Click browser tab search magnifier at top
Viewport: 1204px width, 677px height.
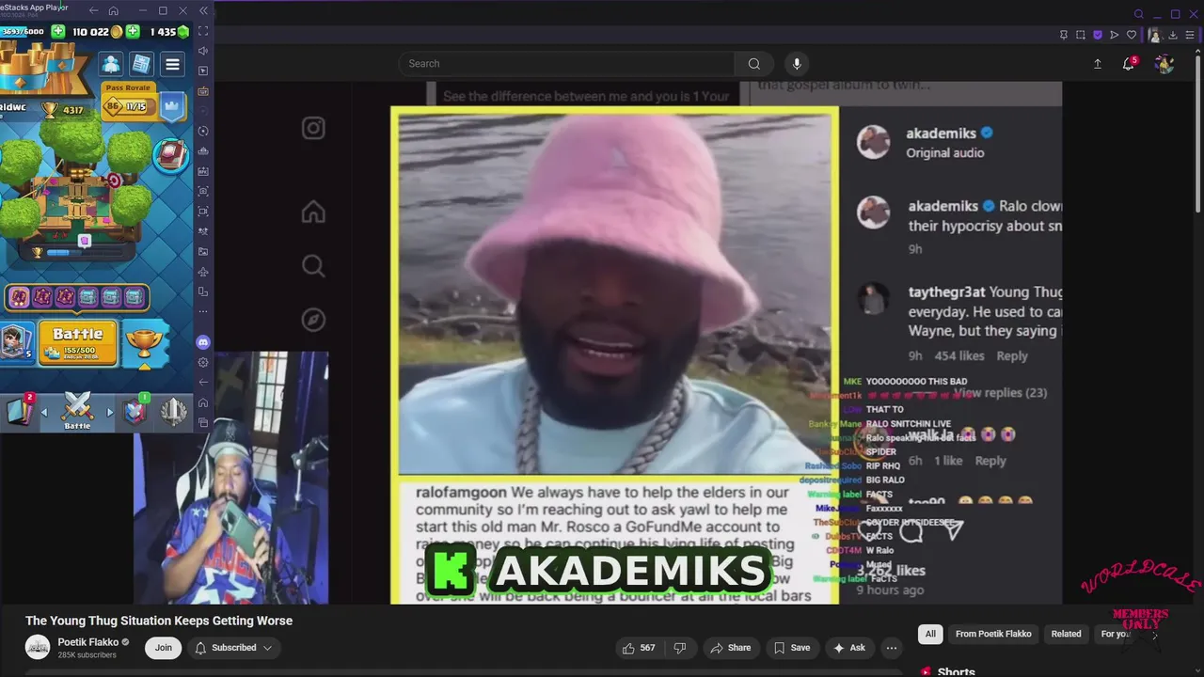click(1139, 14)
